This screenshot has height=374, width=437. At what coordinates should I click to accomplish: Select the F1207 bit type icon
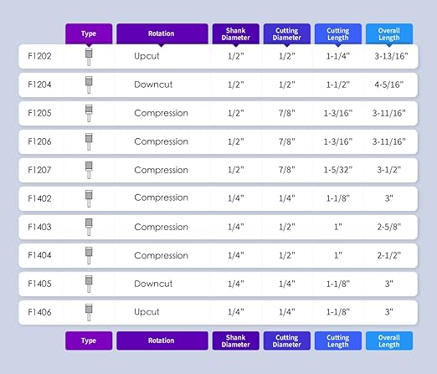tap(89, 170)
